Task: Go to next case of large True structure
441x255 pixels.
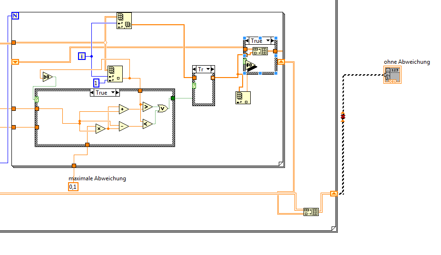Action: [x=118, y=92]
